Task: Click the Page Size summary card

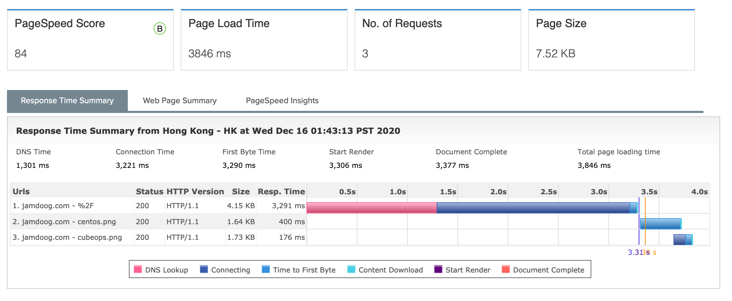Action: point(611,40)
